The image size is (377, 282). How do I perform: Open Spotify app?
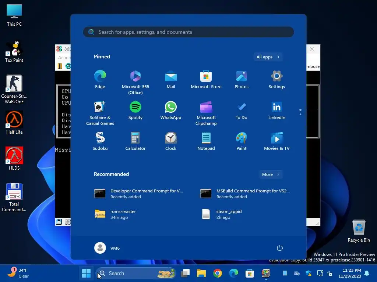135,111
